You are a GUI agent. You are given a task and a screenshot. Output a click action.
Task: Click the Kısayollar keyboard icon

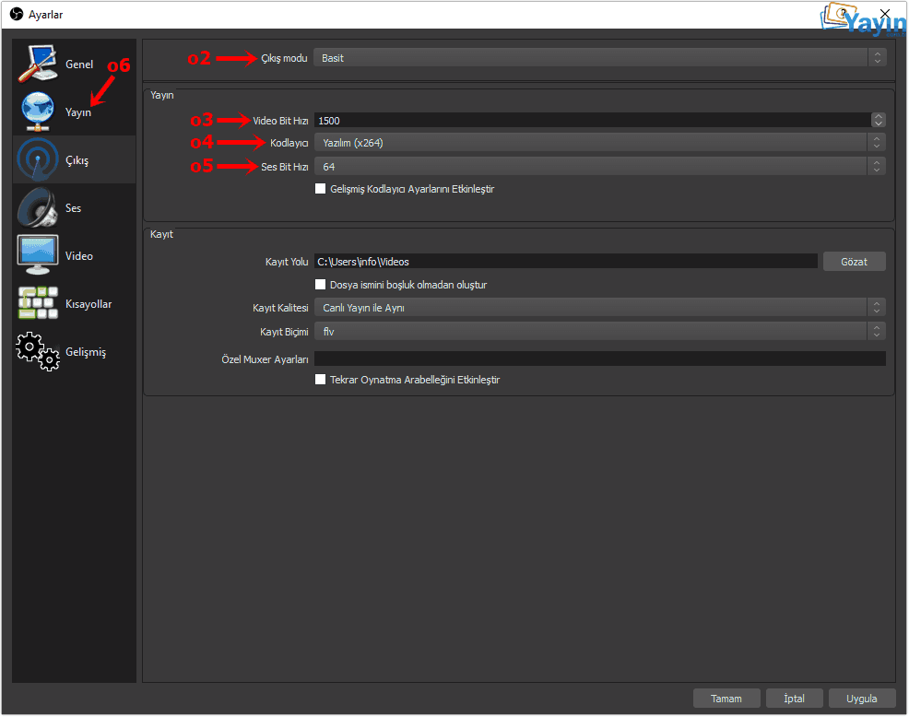click(x=38, y=303)
